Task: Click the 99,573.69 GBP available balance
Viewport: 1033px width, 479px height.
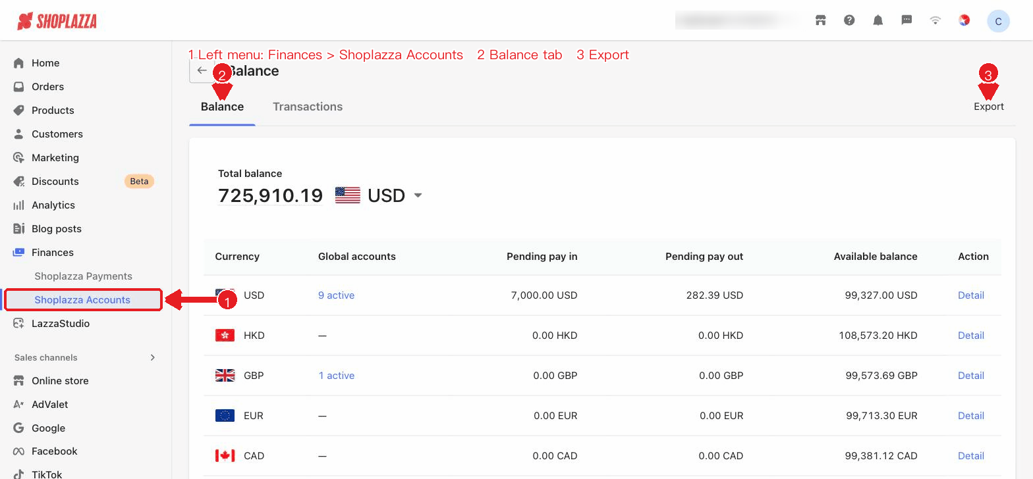Action: click(x=881, y=376)
